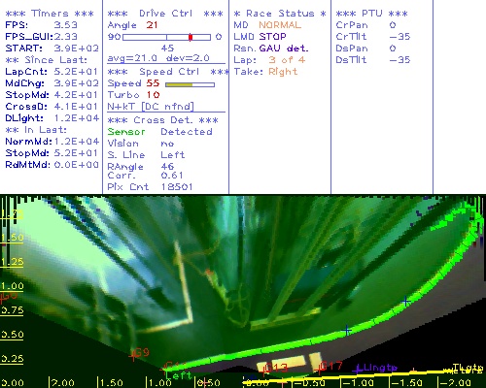Click the N+kT [DC nfnd] status text
Image resolution: width=486 pixels, height=388 pixels.
tap(151, 106)
